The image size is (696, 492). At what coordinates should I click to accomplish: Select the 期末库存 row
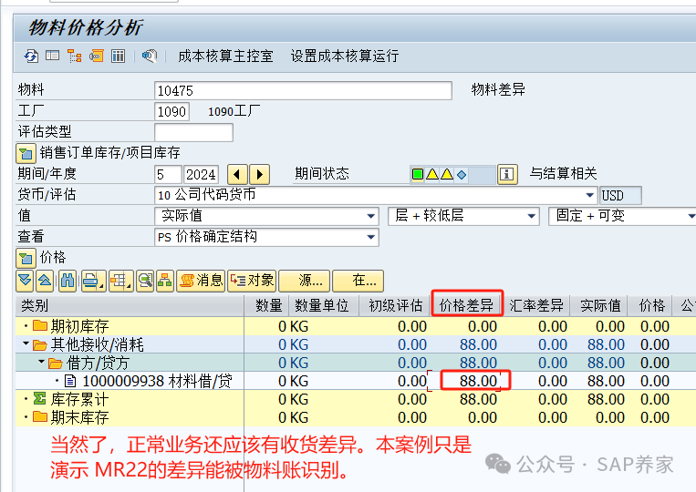click(355, 417)
